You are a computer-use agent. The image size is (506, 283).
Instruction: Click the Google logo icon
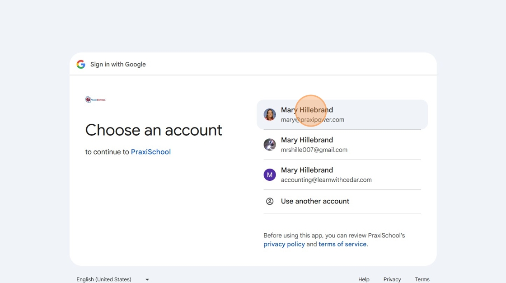tap(81, 64)
